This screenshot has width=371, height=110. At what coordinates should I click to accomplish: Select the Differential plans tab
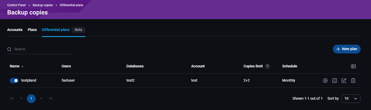tap(56, 30)
